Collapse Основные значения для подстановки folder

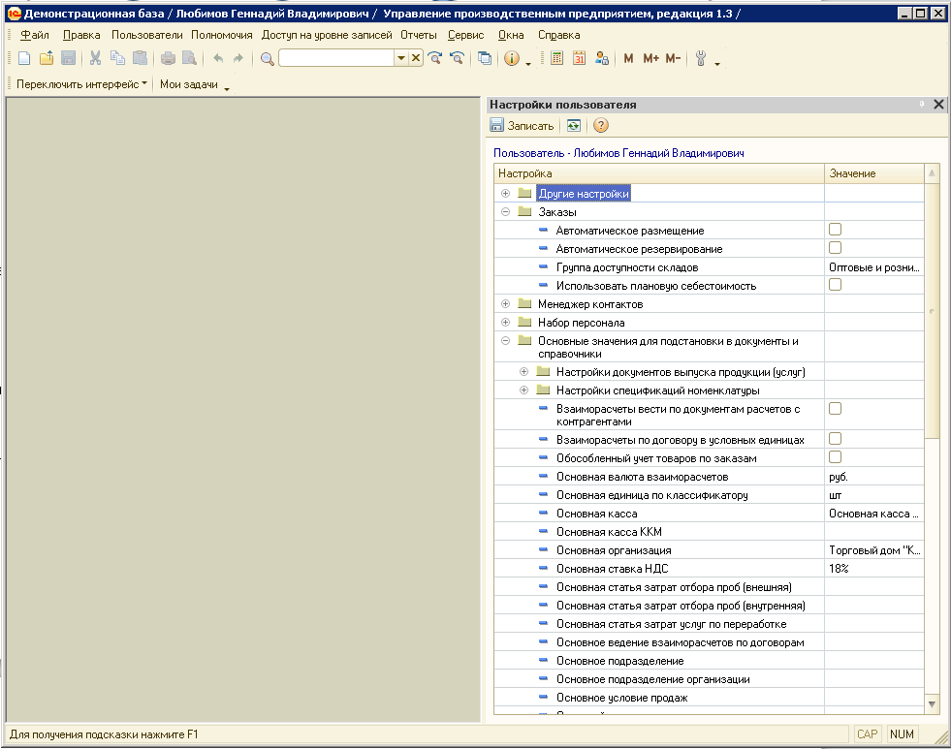505,340
